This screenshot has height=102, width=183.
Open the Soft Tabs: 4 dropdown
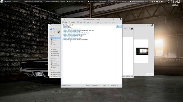(x=96, y=86)
